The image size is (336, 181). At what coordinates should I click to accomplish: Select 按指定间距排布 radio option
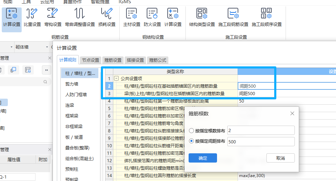point(191,141)
